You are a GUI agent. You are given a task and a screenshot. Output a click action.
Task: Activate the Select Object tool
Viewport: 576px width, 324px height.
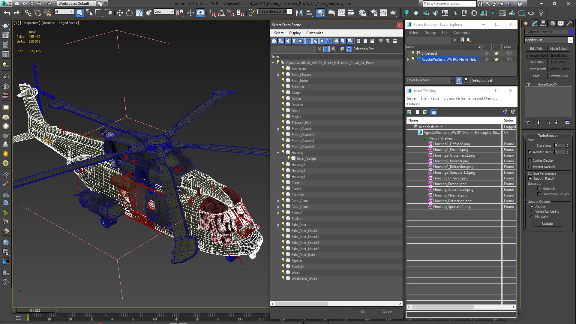tap(79, 13)
